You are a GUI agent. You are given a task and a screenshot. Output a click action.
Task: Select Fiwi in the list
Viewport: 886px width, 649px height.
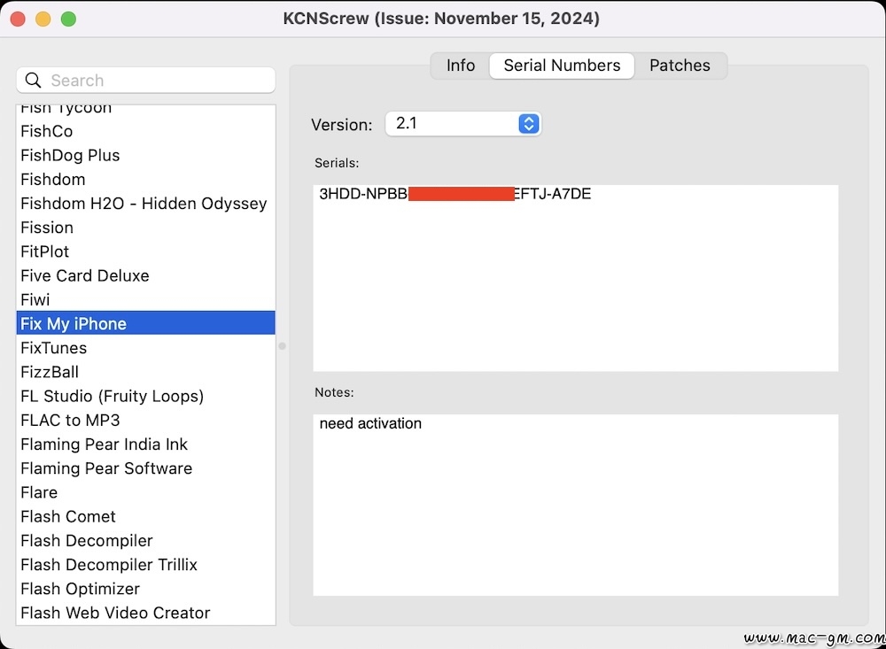(x=146, y=299)
